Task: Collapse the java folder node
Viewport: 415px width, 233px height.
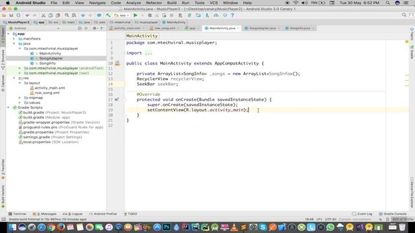Action: pos(14,43)
